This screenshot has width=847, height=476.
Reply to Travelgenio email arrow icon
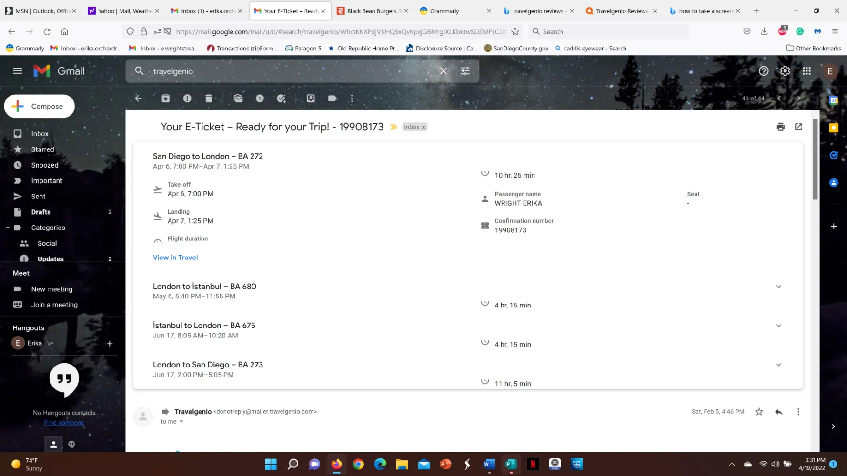coord(779,412)
